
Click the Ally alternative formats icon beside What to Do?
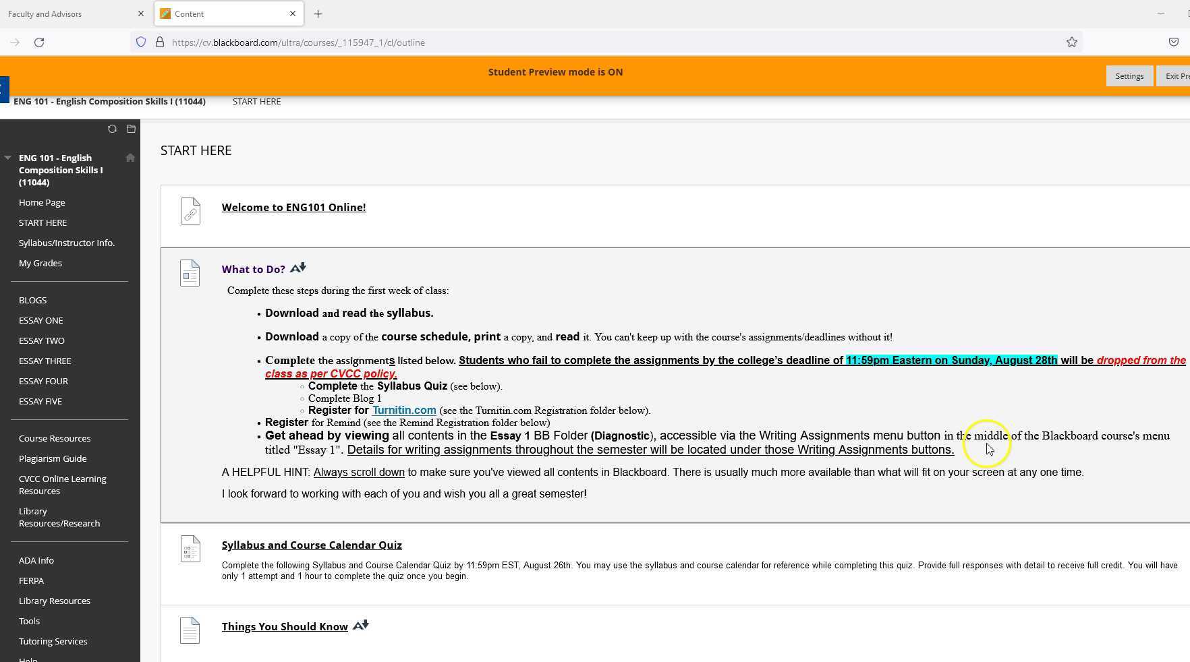coord(298,268)
